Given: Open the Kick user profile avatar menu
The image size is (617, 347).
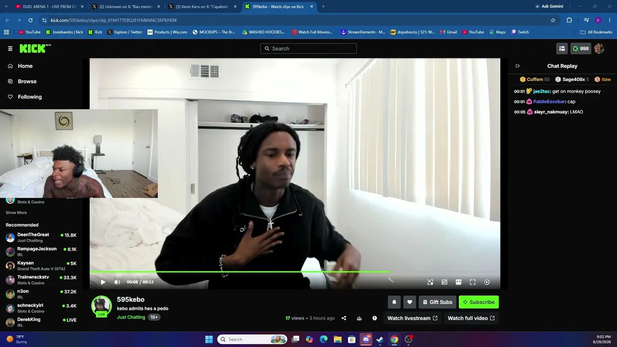Looking at the screenshot, I should pos(599,48).
